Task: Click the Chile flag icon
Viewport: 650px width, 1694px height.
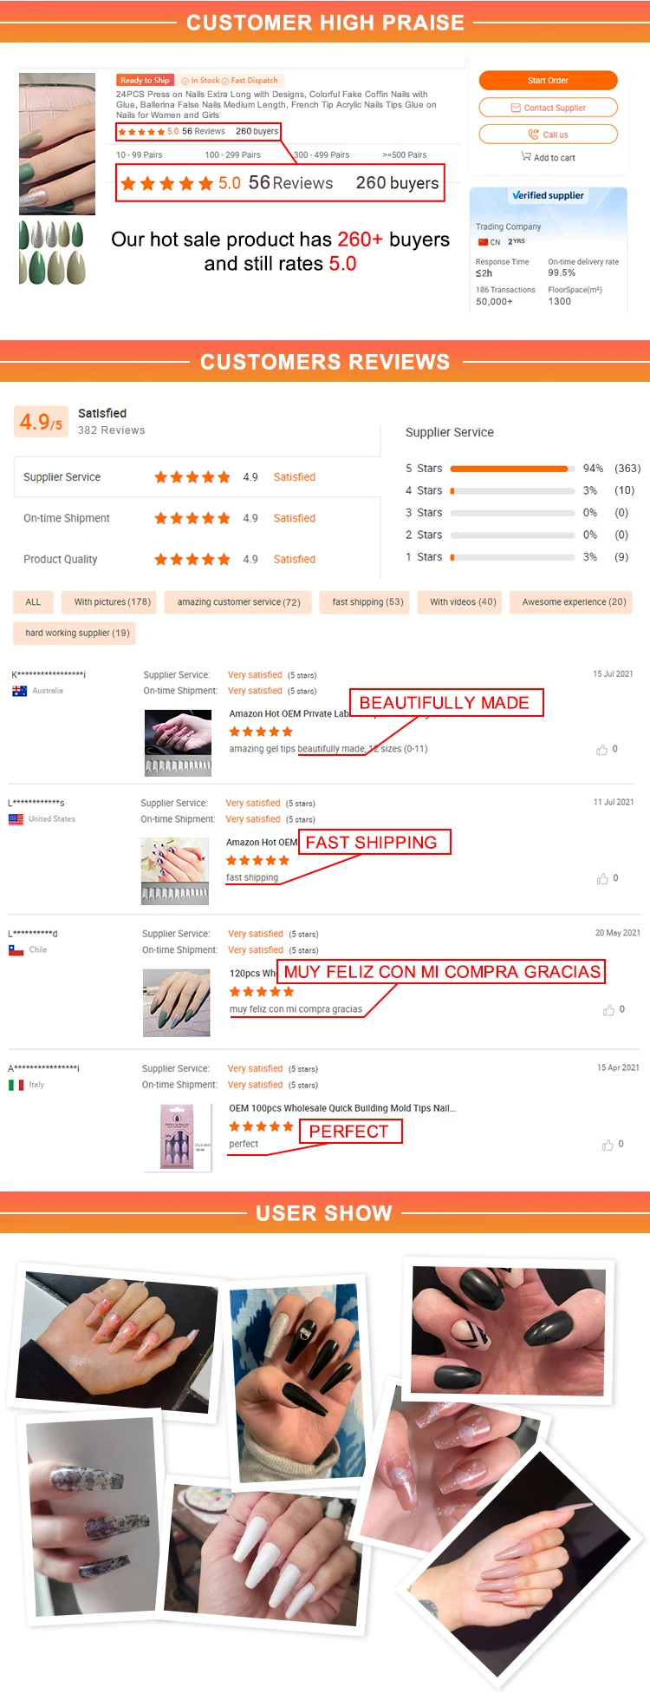Action: pos(16,950)
